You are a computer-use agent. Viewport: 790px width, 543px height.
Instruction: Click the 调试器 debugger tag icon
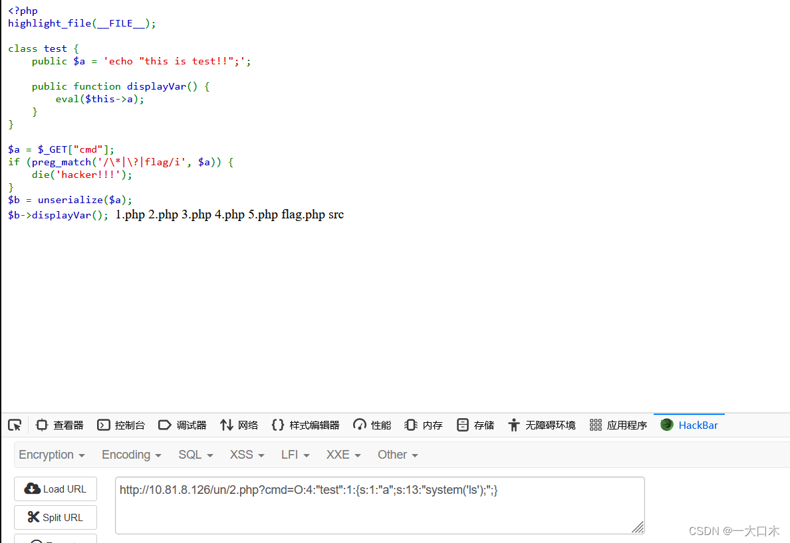tap(165, 426)
